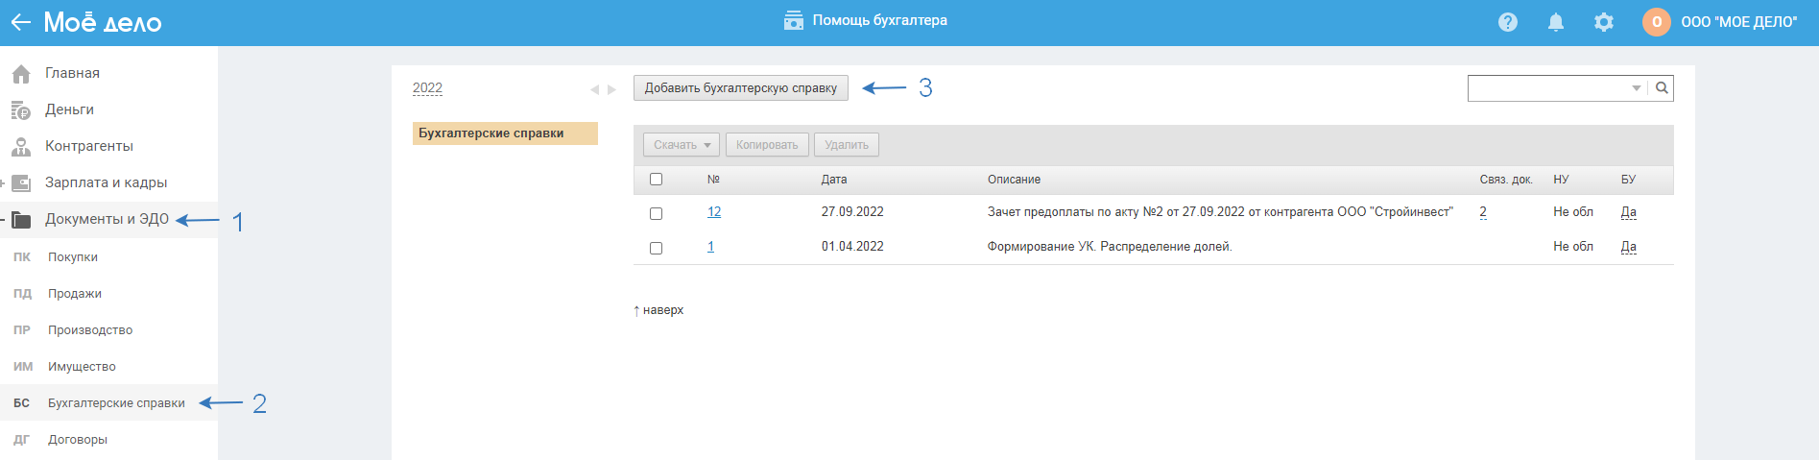Check the box for entry dated 01.04.2022
This screenshot has height=460, width=1819.
(657, 248)
